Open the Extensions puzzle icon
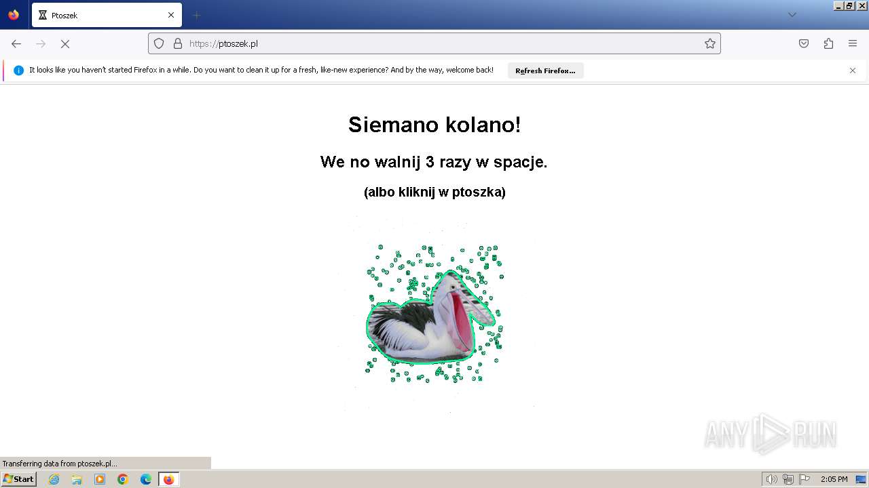This screenshot has width=869, height=488. (x=828, y=43)
